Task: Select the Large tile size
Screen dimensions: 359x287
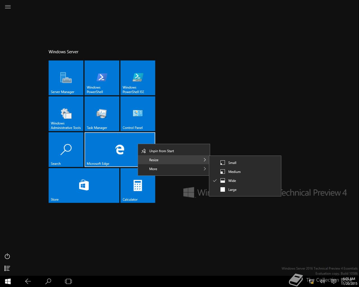Action: coord(233,189)
